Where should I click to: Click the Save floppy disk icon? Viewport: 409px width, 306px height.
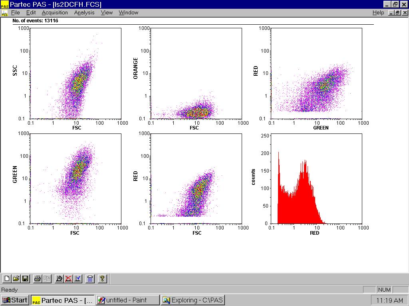point(25,279)
